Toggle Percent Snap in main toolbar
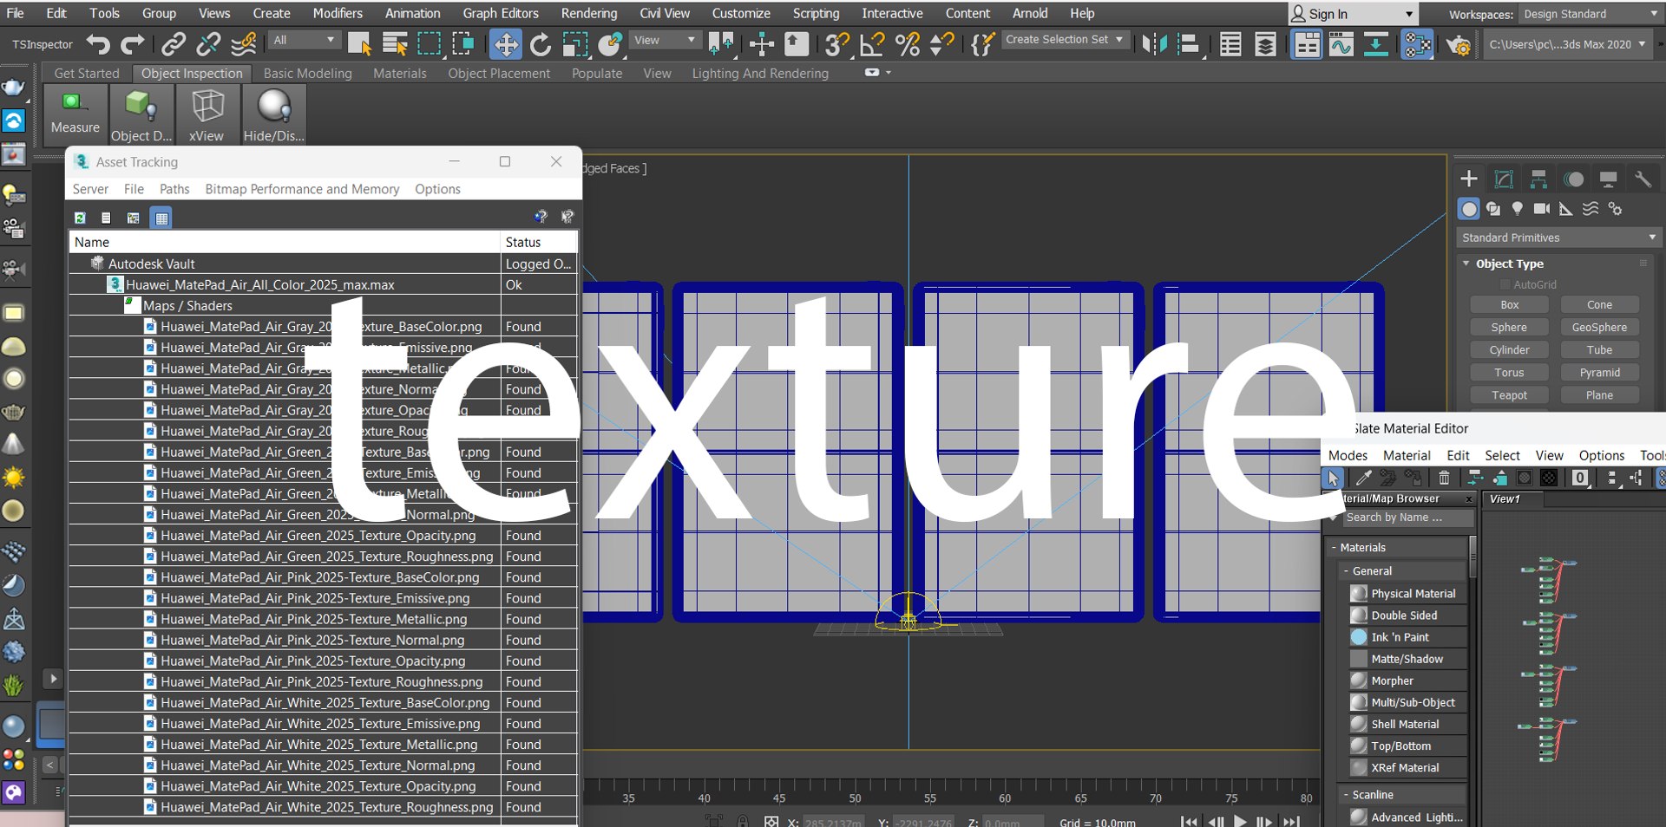Screen dimensions: 1666x827 (908, 44)
